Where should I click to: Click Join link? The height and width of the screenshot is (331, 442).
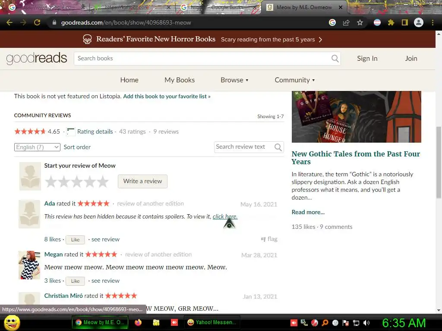point(411,59)
